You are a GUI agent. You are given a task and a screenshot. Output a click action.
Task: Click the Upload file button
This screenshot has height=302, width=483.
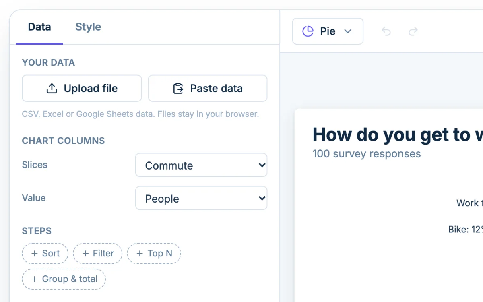click(x=82, y=88)
